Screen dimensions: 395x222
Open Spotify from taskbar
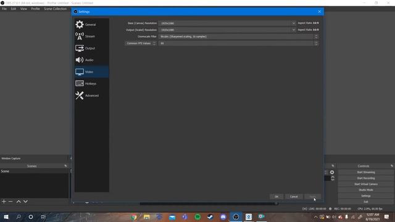[197, 216]
